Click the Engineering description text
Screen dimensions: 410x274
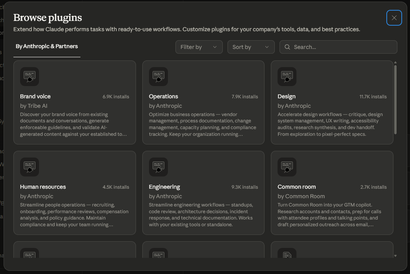[201, 214]
